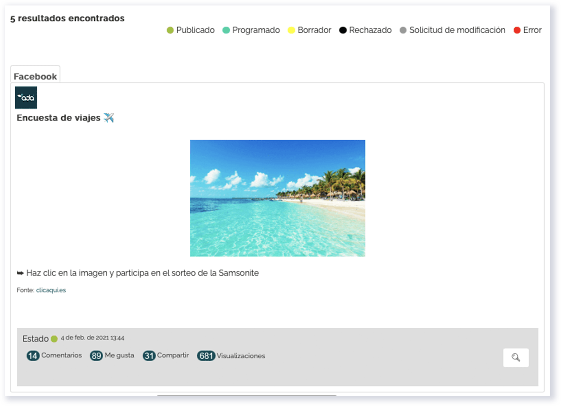Click the Encuesta de viajes title
The width and height of the screenshot is (561, 406).
[x=58, y=118]
